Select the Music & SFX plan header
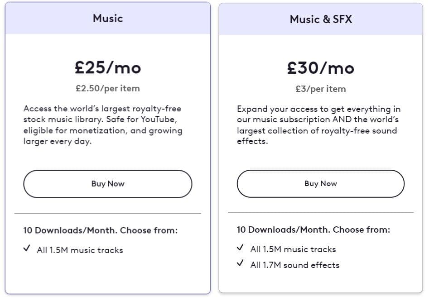The width and height of the screenshot is (434, 306). point(321,19)
